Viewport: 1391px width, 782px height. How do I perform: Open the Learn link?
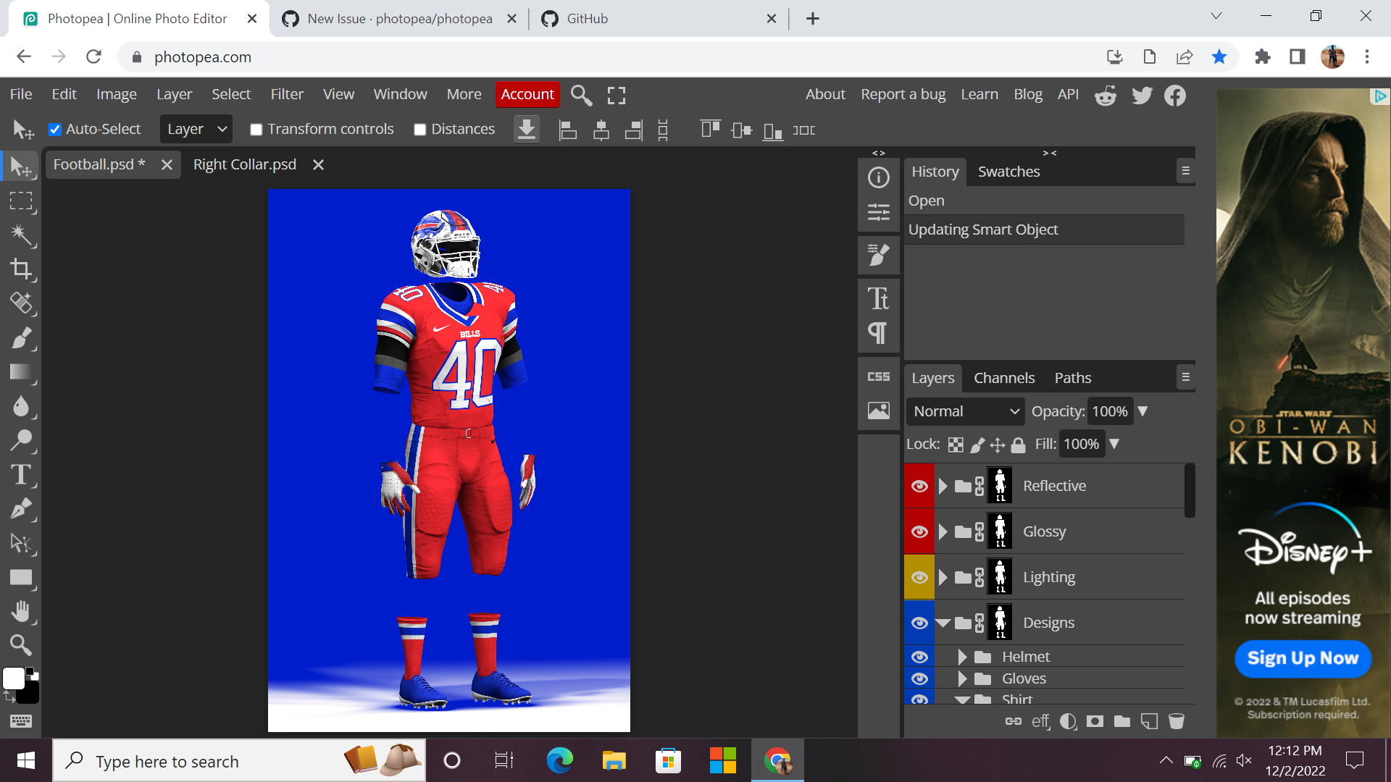pyautogui.click(x=979, y=94)
